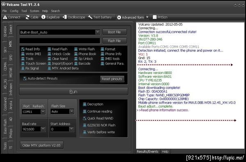The height and width of the screenshot is (162, 246).
Task: Launch the Oscilloscope tool
Action: (65, 17)
